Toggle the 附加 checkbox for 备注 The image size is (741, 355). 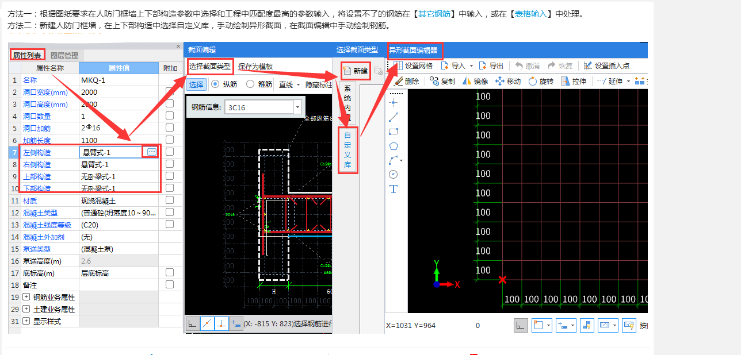click(170, 285)
